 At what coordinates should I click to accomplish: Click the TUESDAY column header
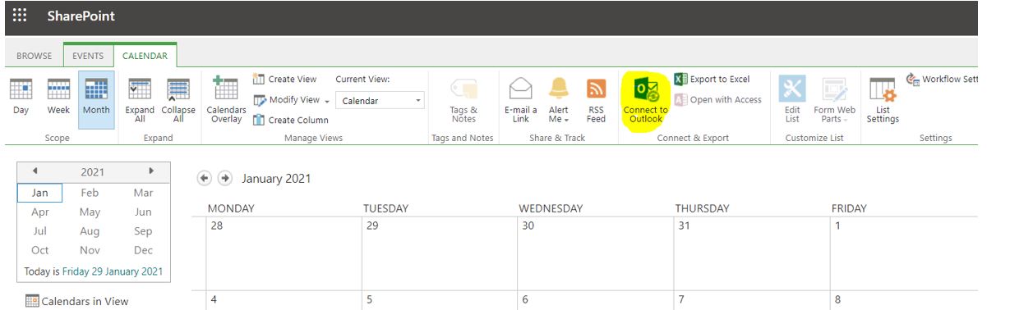pyautogui.click(x=385, y=208)
